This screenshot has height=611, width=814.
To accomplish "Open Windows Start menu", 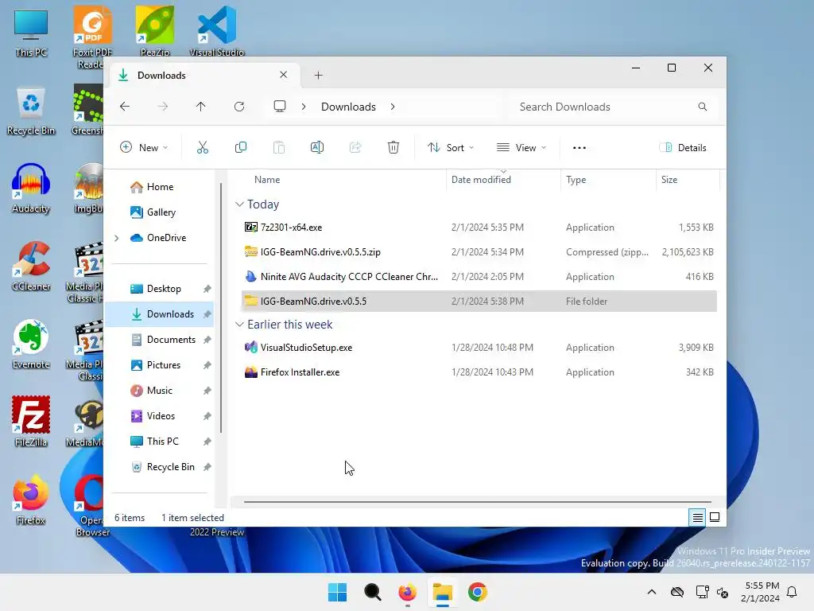I will [337, 592].
